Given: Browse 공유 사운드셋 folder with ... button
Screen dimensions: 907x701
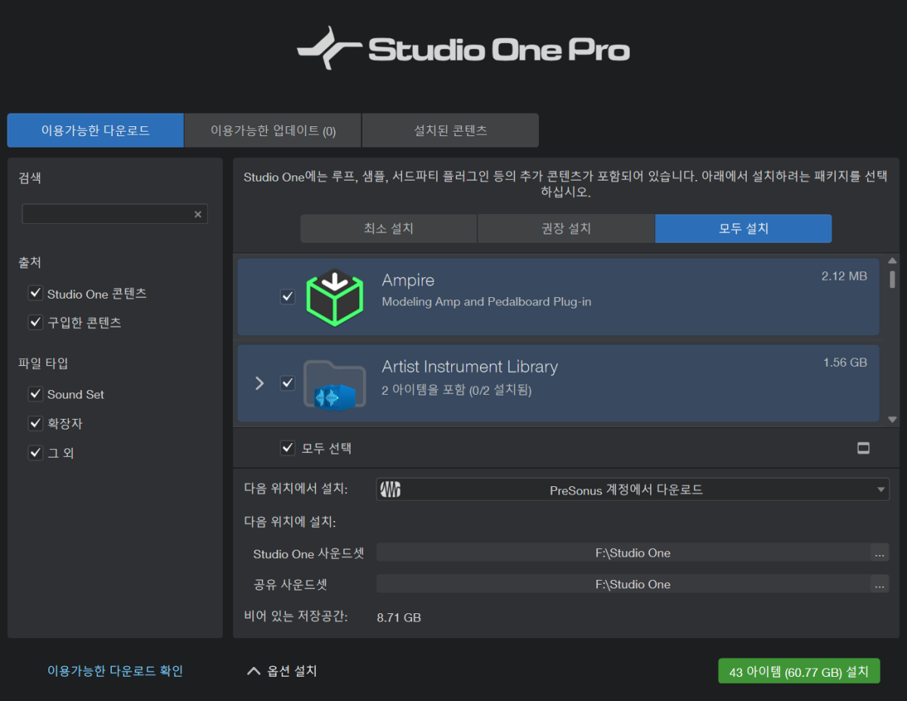Looking at the screenshot, I should (879, 584).
